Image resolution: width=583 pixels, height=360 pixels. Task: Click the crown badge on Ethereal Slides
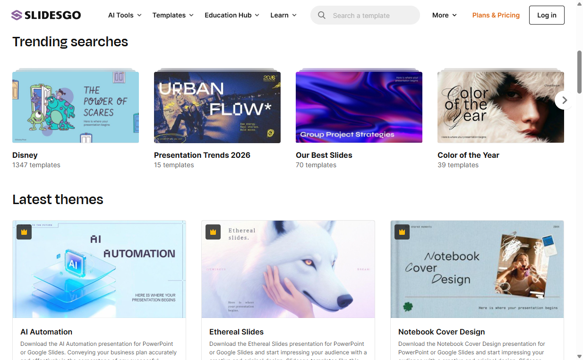213,232
